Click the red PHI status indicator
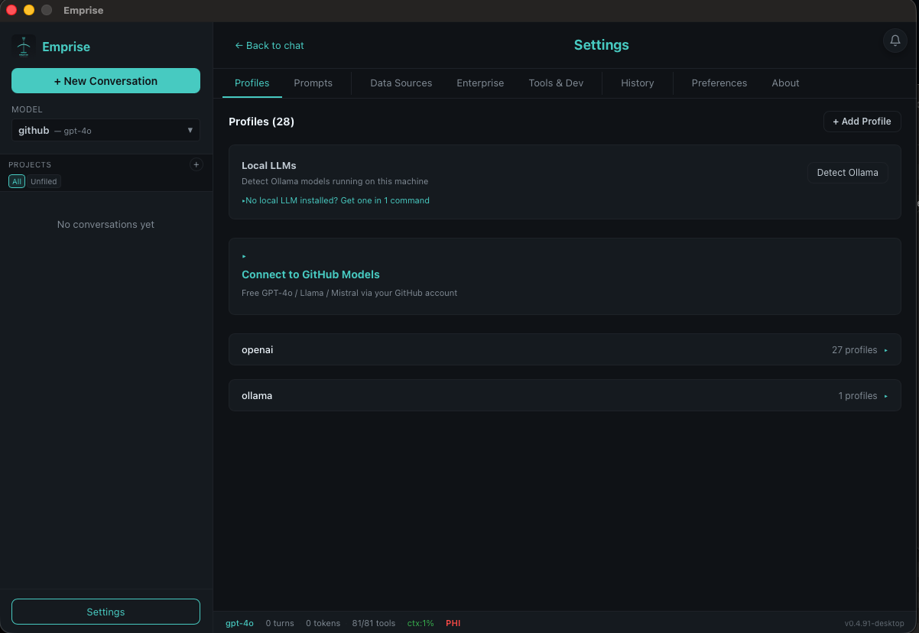Image resolution: width=919 pixels, height=633 pixels. 453,623
